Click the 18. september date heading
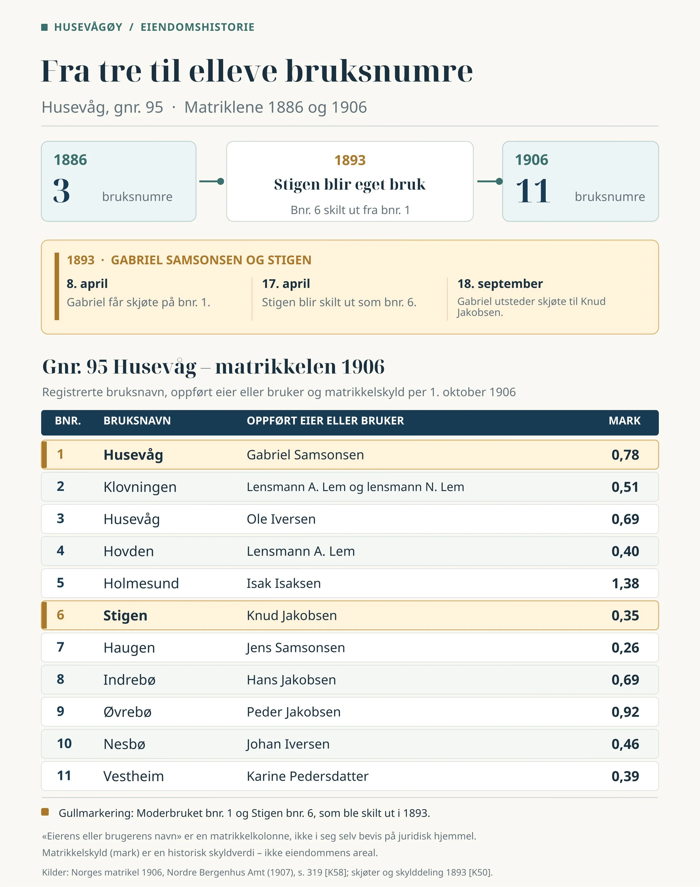This screenshot has height=887, width=700. tap(500, 284)
